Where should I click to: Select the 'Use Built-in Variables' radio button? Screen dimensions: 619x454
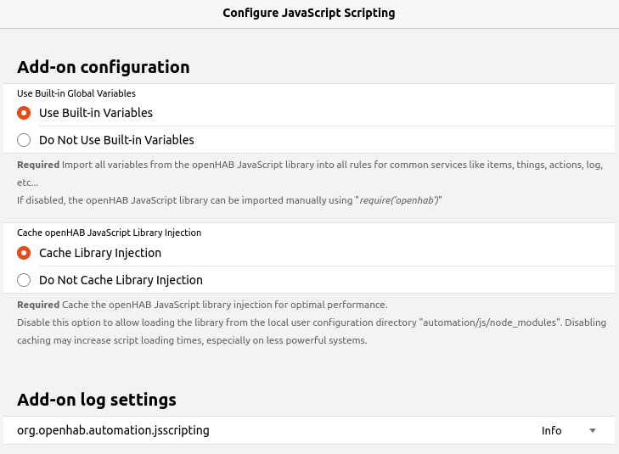[24, 112]
